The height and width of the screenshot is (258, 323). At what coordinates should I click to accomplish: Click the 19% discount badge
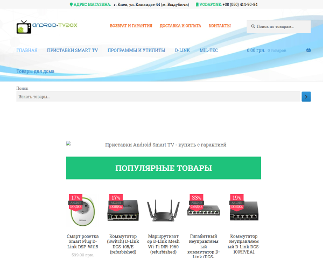click(237, 202)
